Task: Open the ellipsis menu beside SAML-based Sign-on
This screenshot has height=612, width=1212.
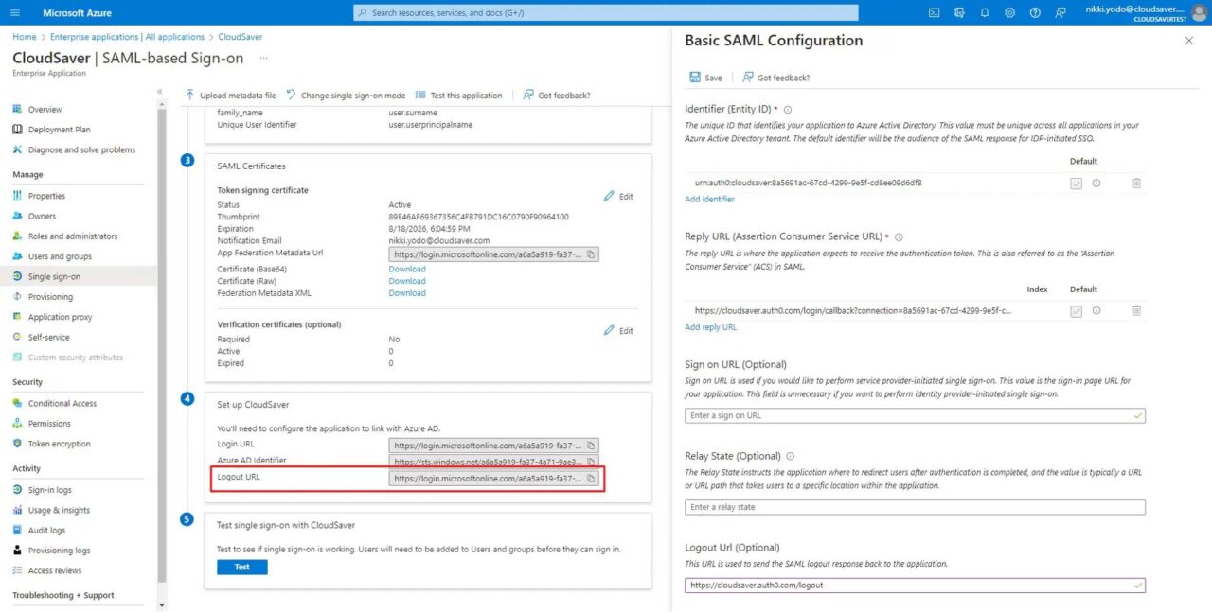Action: [262, 59]
